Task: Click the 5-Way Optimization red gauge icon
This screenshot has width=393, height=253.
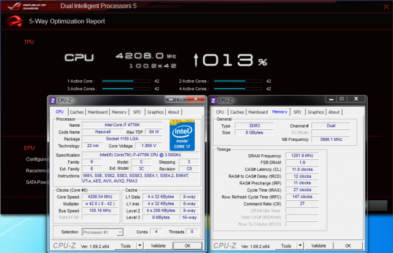Action: click(14, 21)
